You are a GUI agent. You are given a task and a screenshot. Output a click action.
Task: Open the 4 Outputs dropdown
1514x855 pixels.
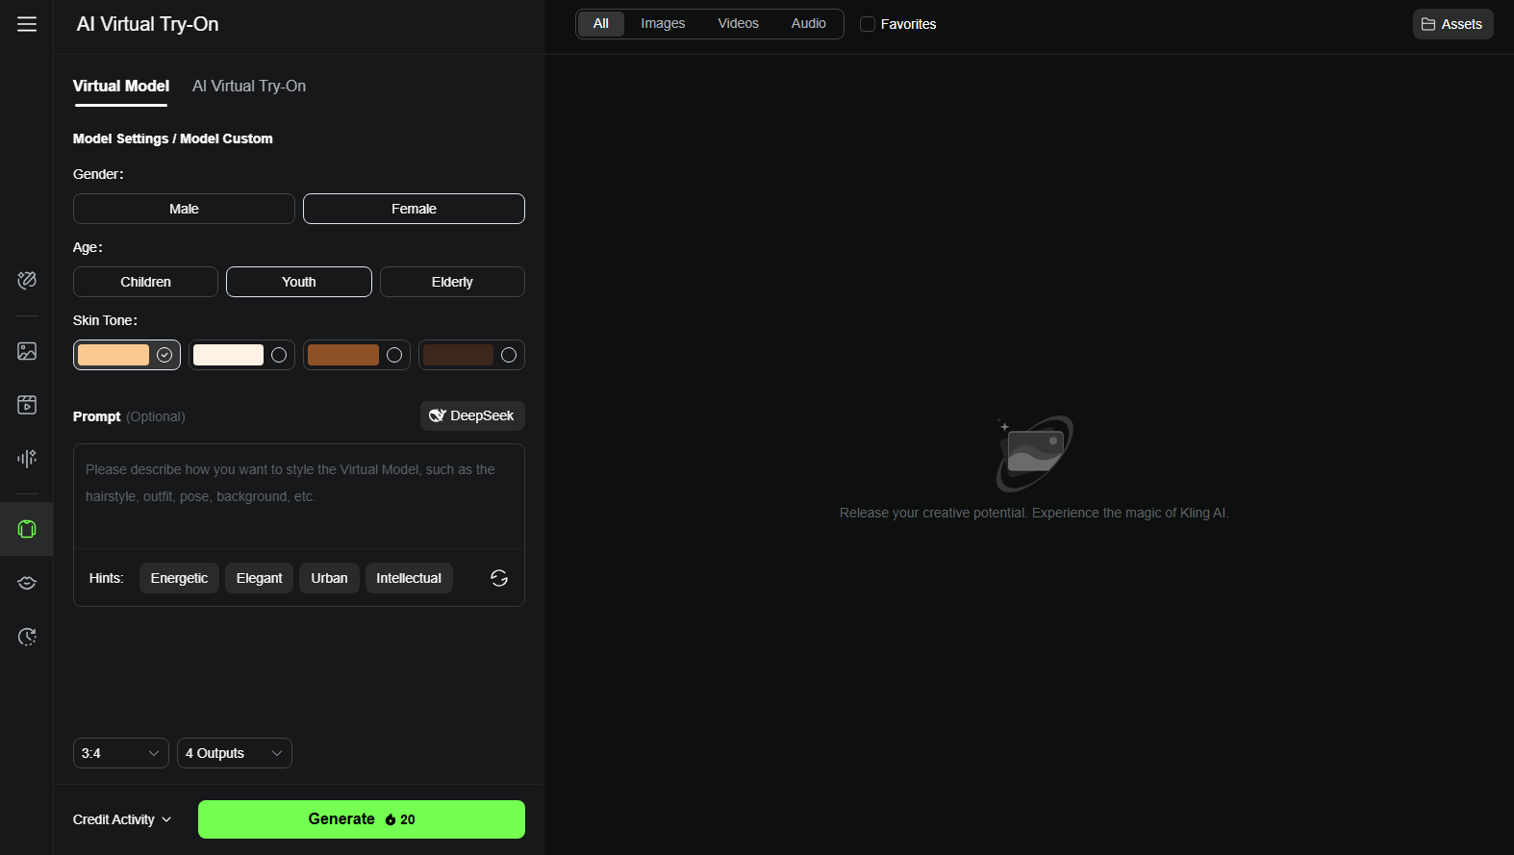(234, 753)
